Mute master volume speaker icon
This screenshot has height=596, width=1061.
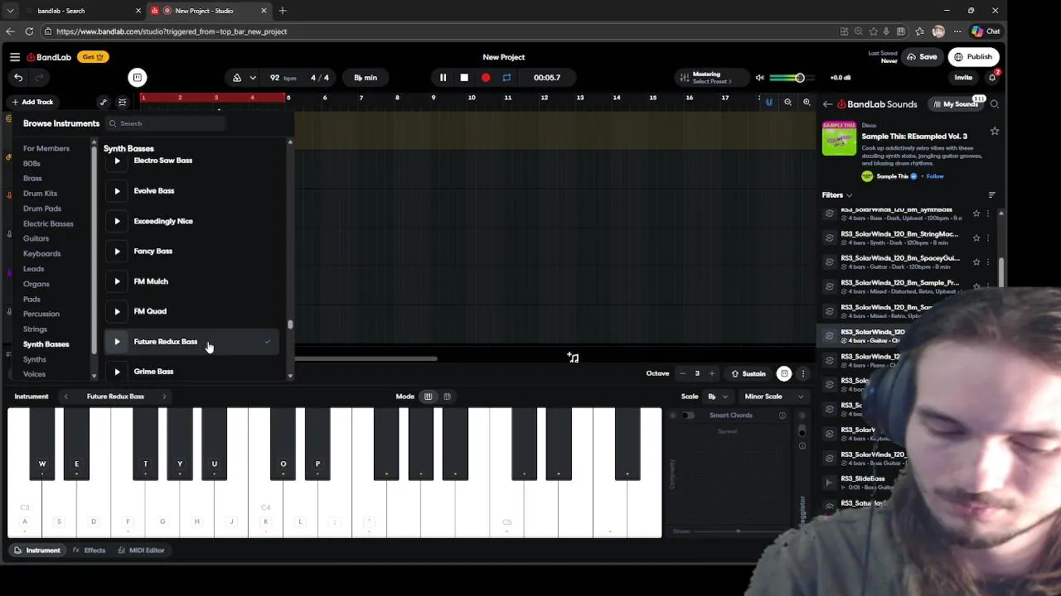[x=759, y=78]
